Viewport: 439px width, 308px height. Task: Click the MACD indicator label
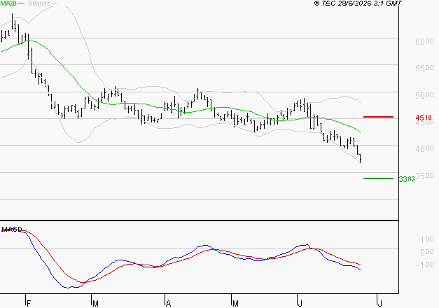12,230
